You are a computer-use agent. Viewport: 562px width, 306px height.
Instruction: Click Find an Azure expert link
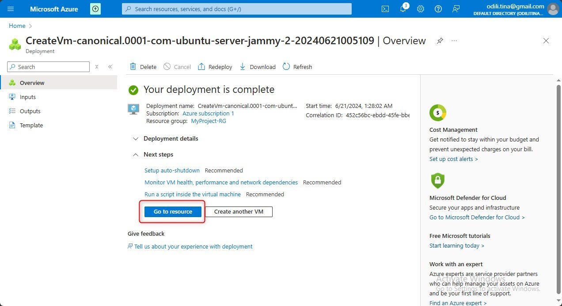coord(458,303)
